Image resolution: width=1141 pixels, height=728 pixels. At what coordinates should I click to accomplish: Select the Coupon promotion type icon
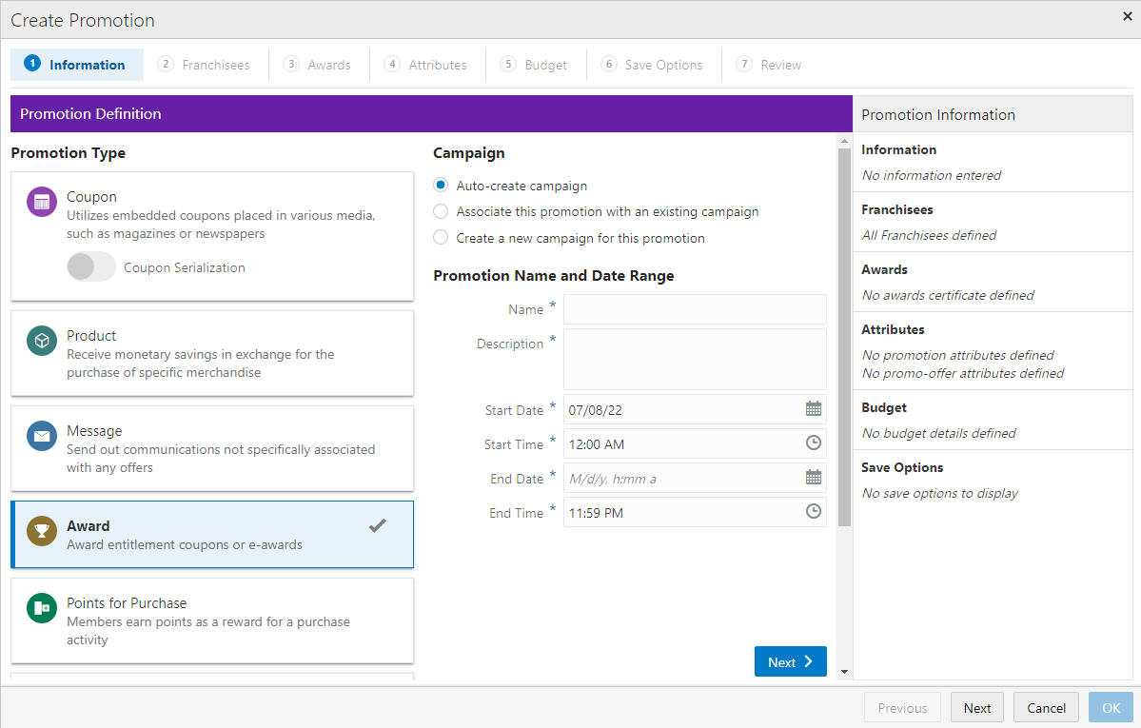(x=42, y=202)
